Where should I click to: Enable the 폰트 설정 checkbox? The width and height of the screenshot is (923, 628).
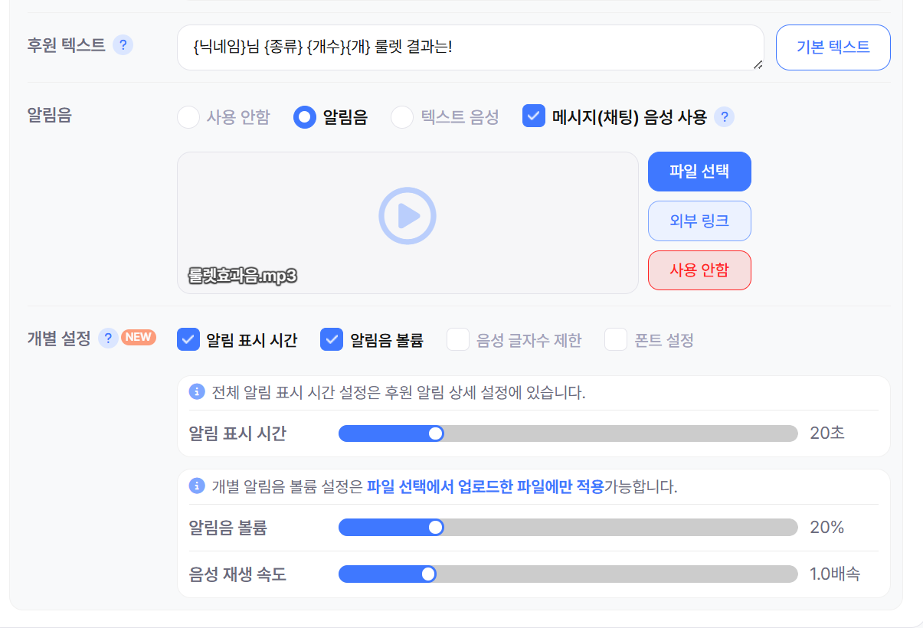(616, 339)
